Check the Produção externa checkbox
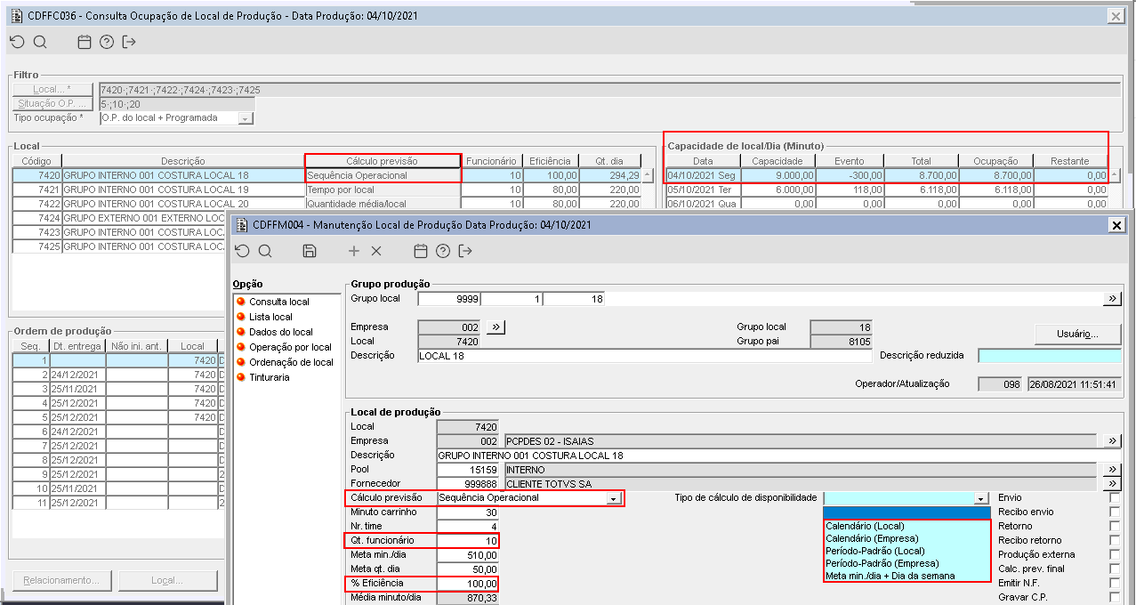This screenshot has width=1136, height=605. pyautogui.click(x=1115, y=554)
